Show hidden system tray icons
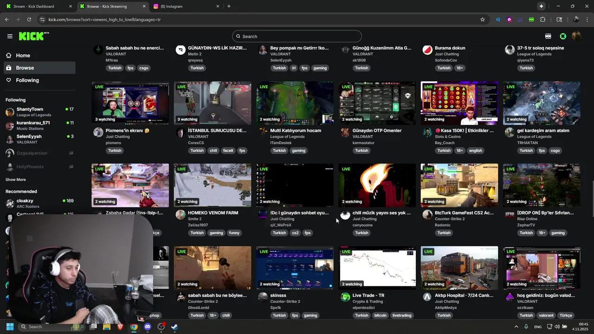Image resolution: width=594 pixels, height=334 pixels. [516, 327]
